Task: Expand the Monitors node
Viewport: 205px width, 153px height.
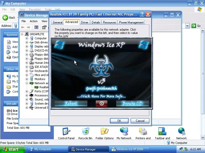Action: (27, 79)
